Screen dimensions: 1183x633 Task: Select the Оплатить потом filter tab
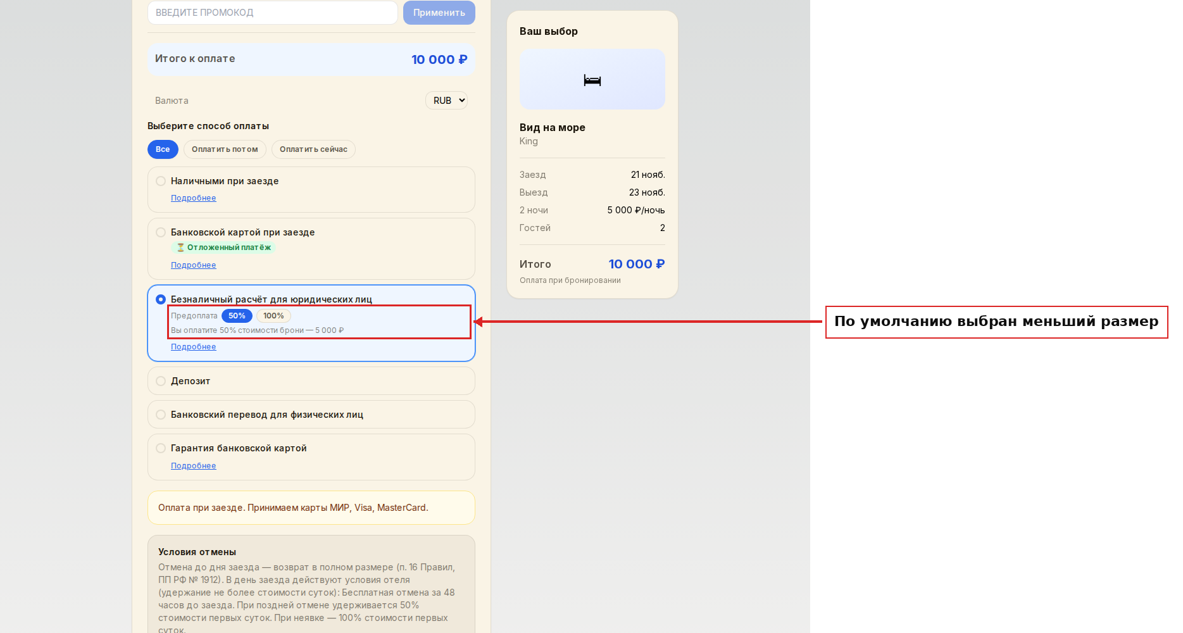click(225, 149)
